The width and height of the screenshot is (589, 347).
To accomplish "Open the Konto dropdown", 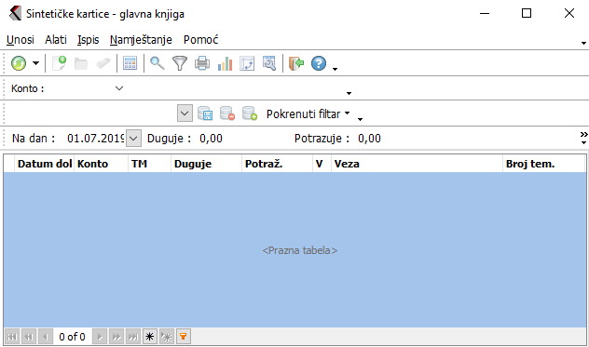I will 119,88.
